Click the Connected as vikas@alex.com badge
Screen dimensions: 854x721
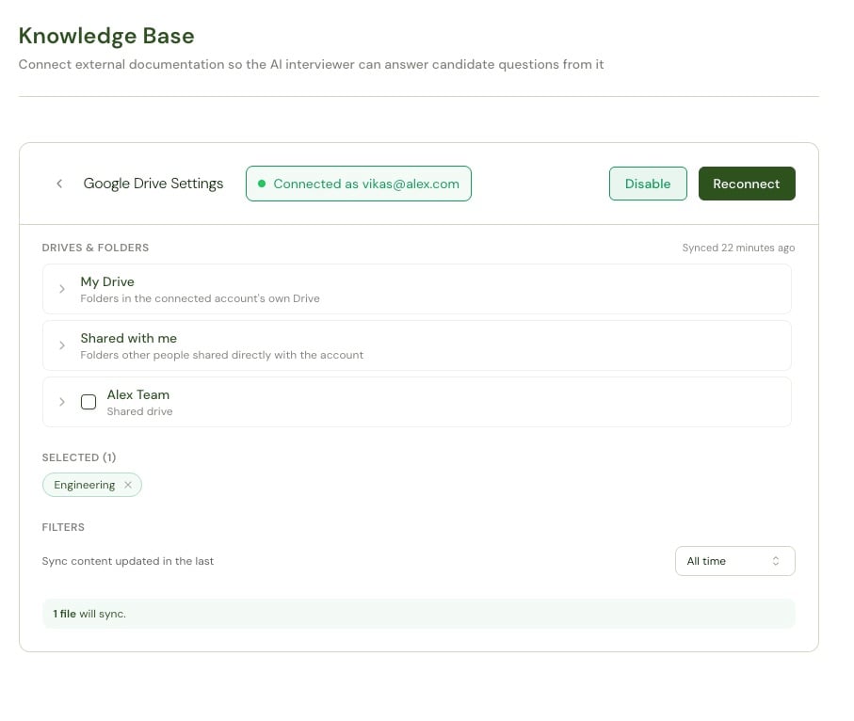359,184
